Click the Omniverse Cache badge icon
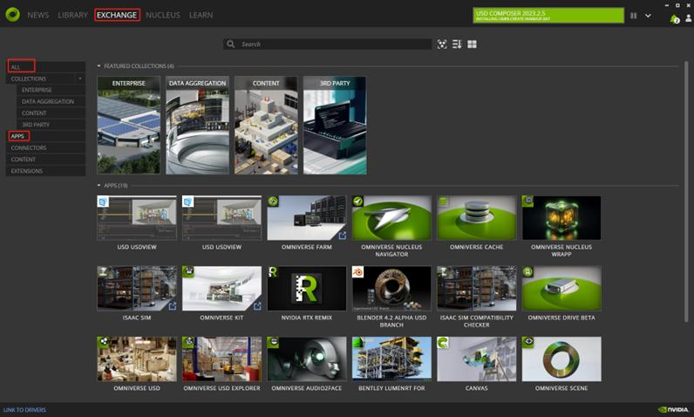 click(x=443, y=202)
